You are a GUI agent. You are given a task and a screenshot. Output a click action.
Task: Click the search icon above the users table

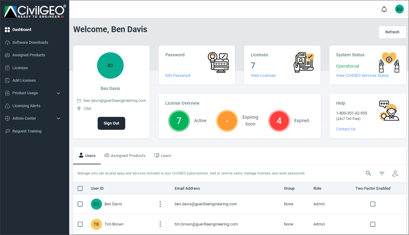pos(368,173)
